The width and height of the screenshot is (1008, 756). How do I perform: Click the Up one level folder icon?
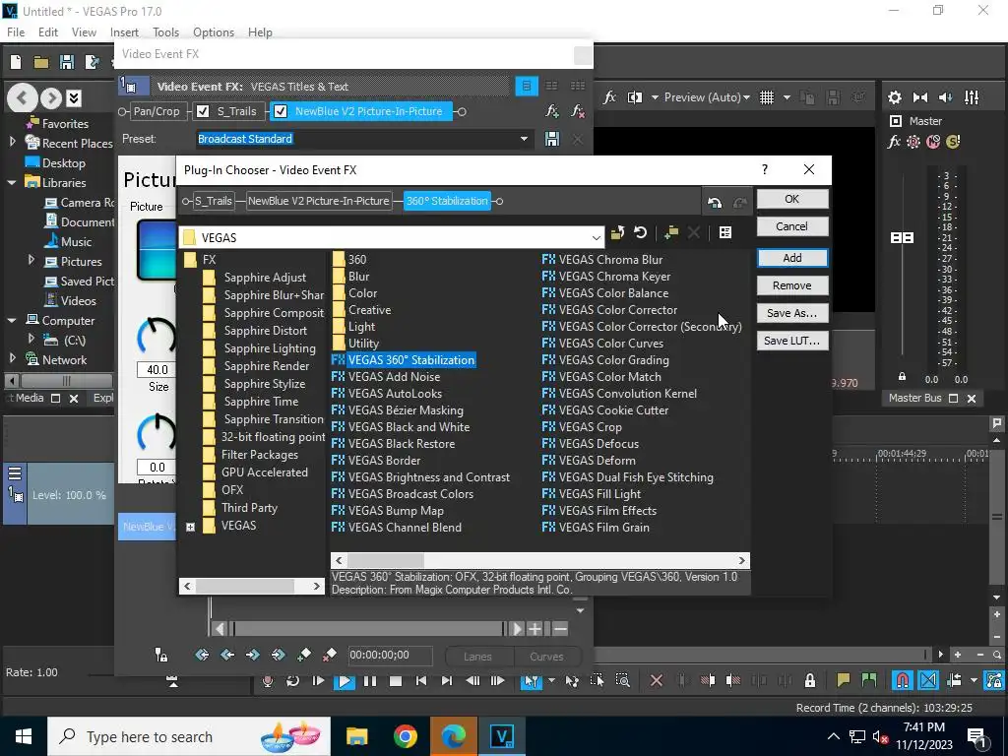click(x=618, y=232)
